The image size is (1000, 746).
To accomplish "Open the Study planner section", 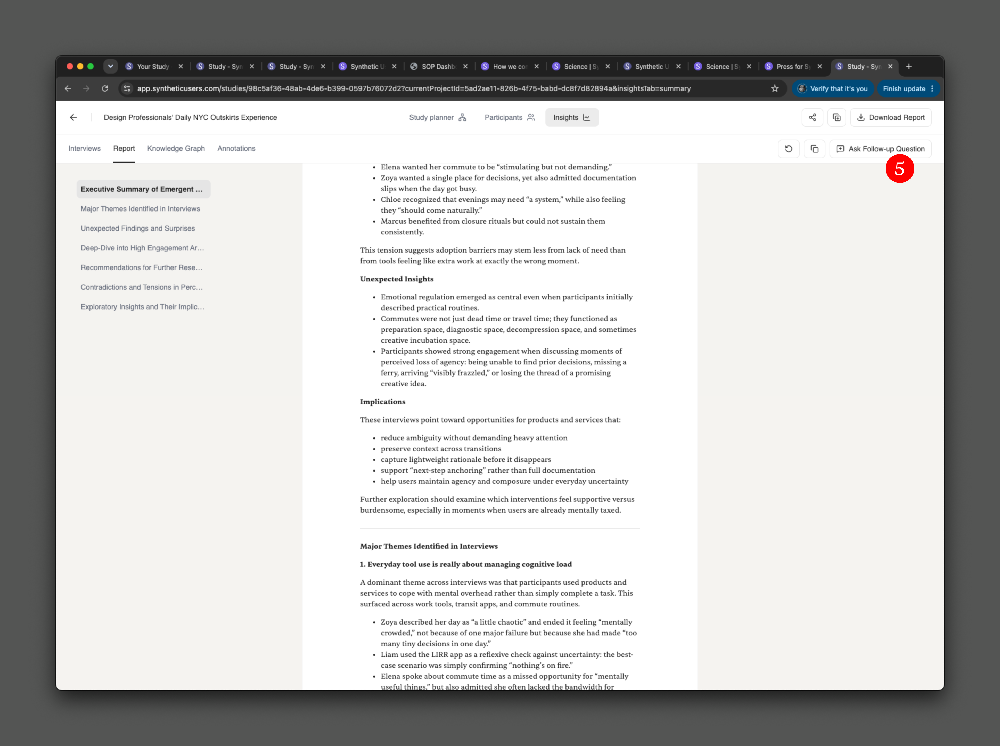I will 437,117.
